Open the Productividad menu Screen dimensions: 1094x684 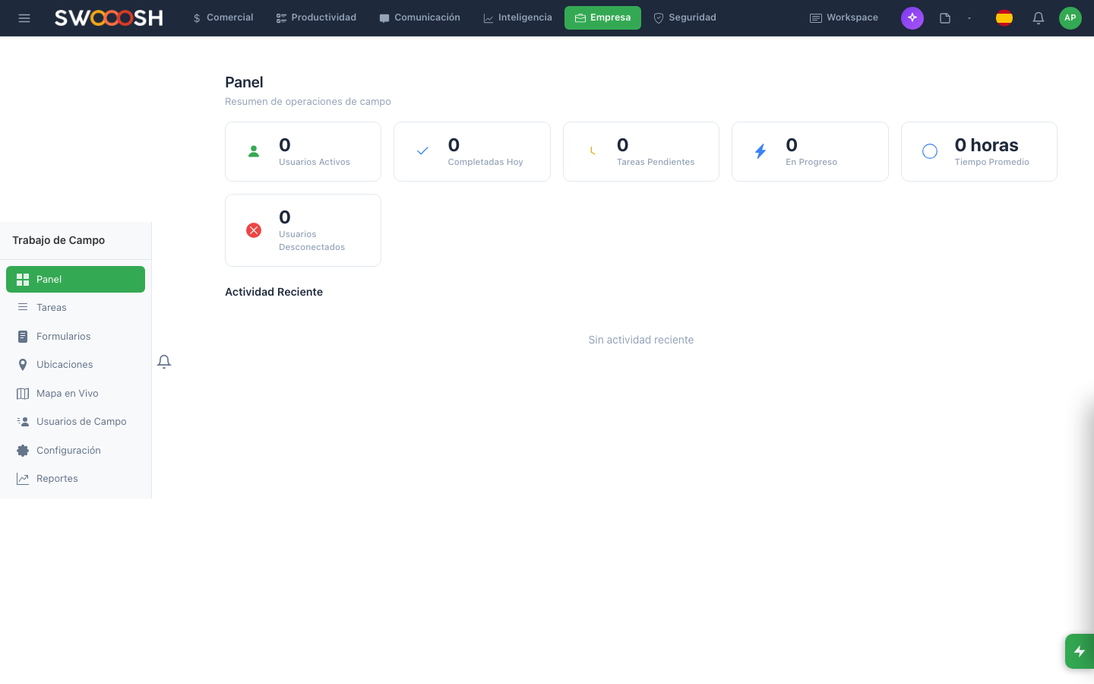(316, 18)
